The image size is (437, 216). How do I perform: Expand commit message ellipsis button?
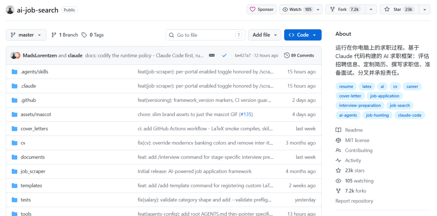(212, 55)
